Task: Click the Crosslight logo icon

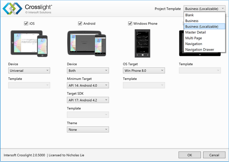Action: coord(13,8)
